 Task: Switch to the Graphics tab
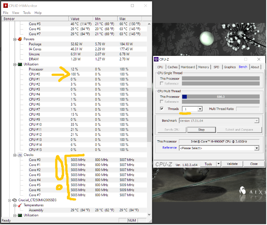pyautogui.click(x=230, y=67)
